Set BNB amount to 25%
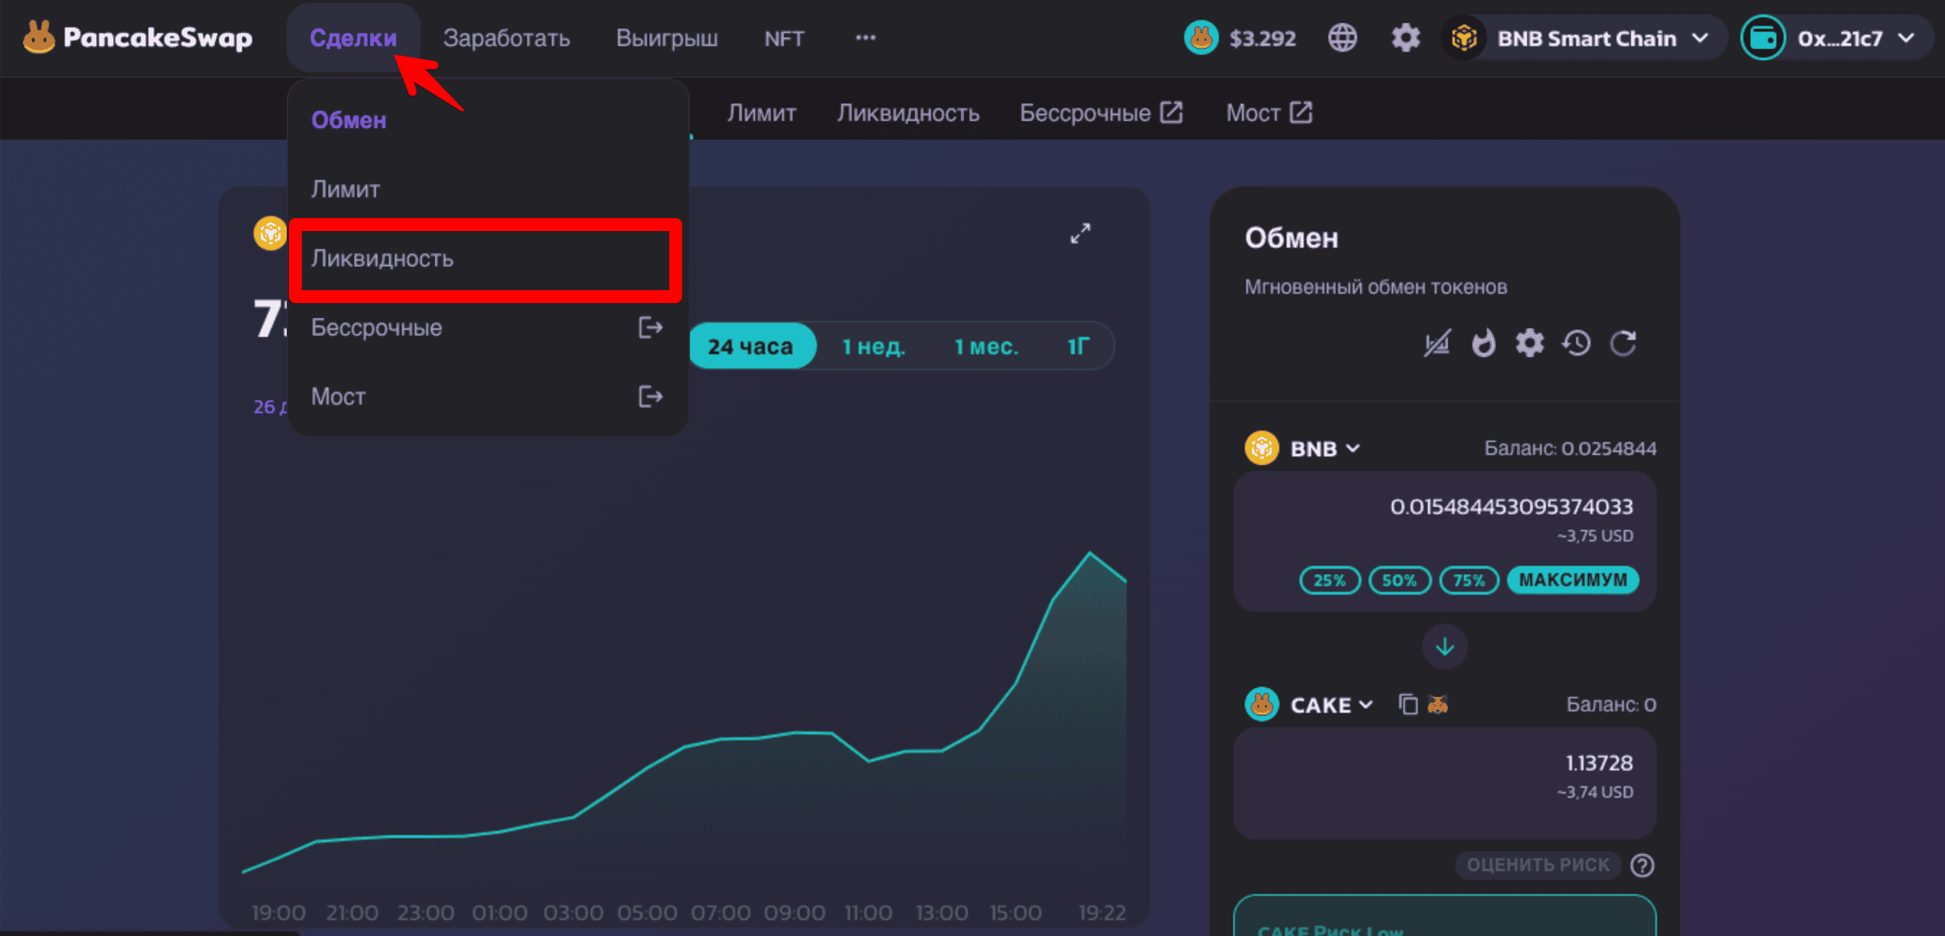Image resolution: width=1945 pixels, height=936 pixels. [1330, 580]
